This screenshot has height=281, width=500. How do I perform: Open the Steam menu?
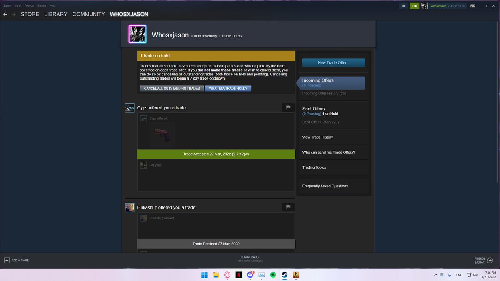[x=7, y=5]
